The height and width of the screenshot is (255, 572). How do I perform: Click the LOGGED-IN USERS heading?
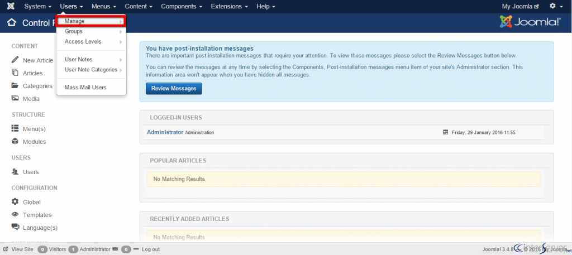(x=176, y=118)
